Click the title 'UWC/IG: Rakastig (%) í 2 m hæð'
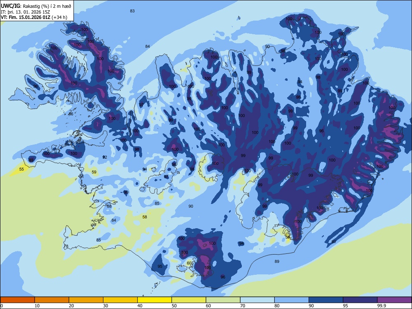 pyautogui.click(x=36, y=6)
